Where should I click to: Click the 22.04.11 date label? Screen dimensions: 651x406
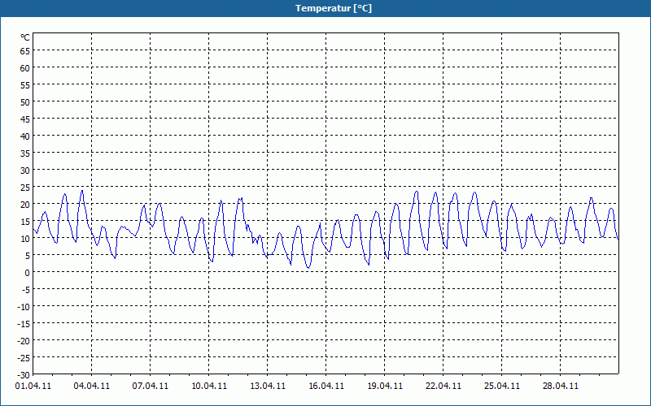pyautogui.click(x=443, y=386)
